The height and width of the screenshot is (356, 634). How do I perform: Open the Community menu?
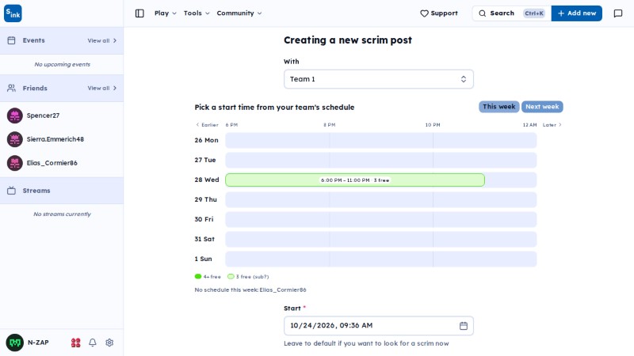pos(239,13)
